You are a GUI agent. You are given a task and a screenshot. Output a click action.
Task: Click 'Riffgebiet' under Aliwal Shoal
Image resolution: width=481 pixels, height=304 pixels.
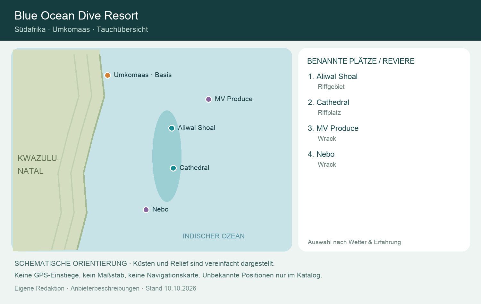331,87
